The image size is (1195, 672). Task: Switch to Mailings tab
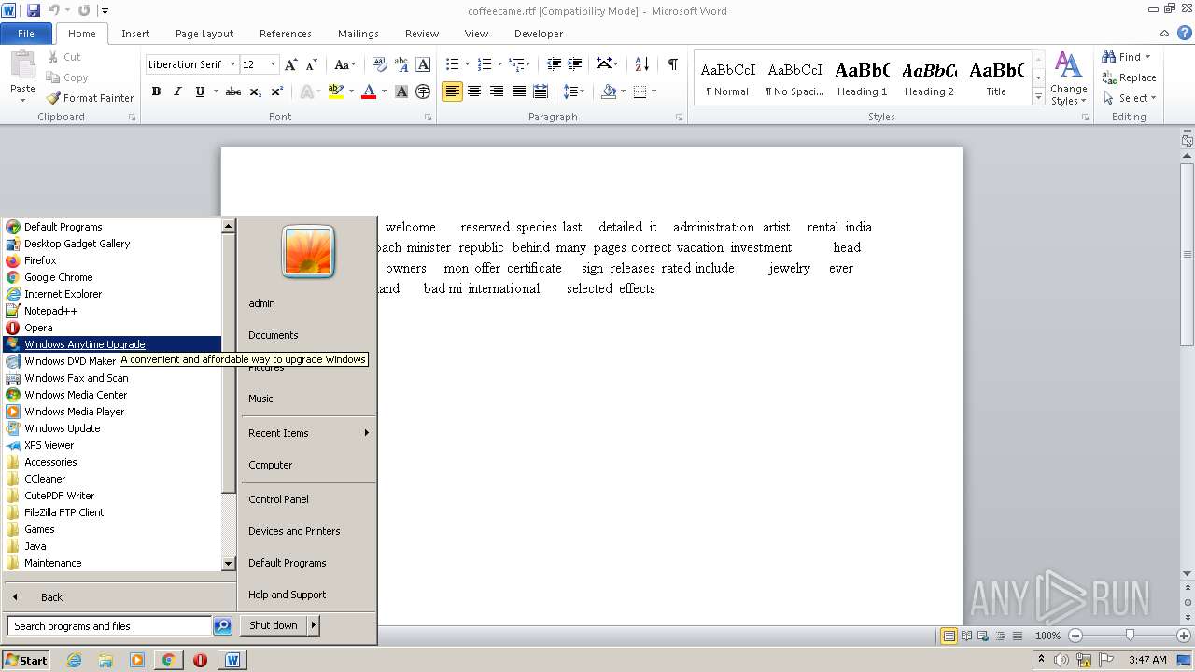pos(358,34)
